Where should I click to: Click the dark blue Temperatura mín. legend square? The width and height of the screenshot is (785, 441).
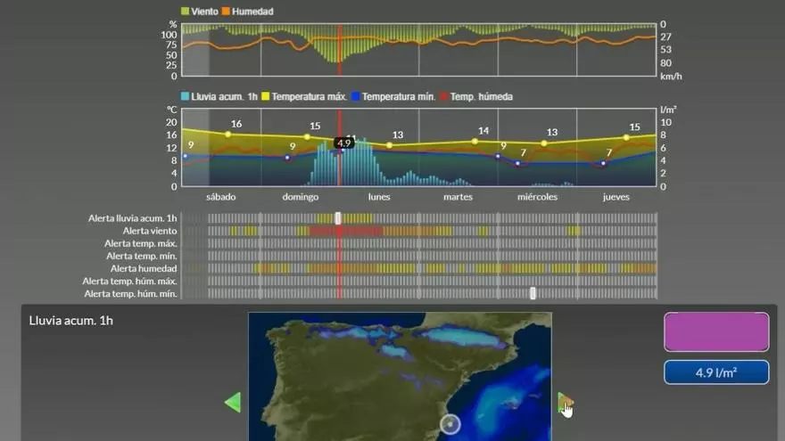click(x=355, y=96)
